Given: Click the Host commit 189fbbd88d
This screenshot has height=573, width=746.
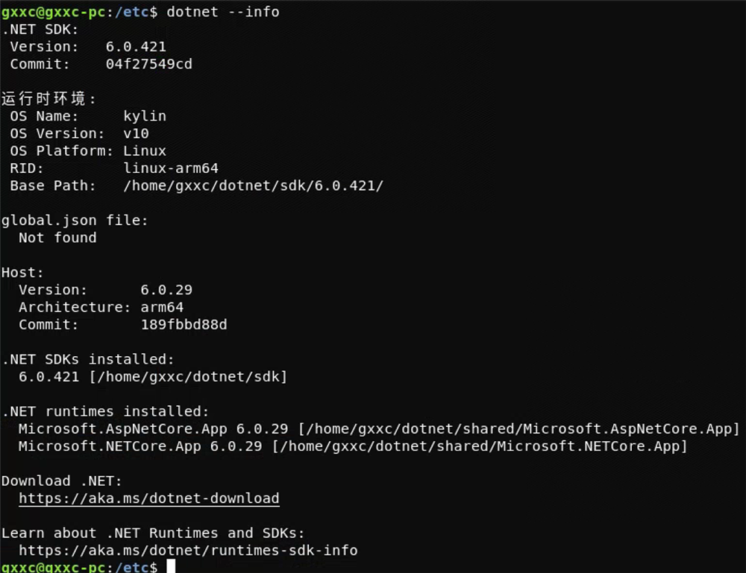Looking at the screenshot, I should (x=184, y=325).
